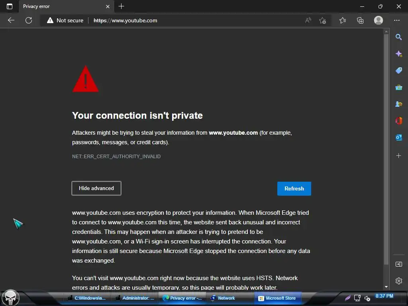Click the Read aloud icon
This screenshot has height=306, width=408.
click(308, 20)
